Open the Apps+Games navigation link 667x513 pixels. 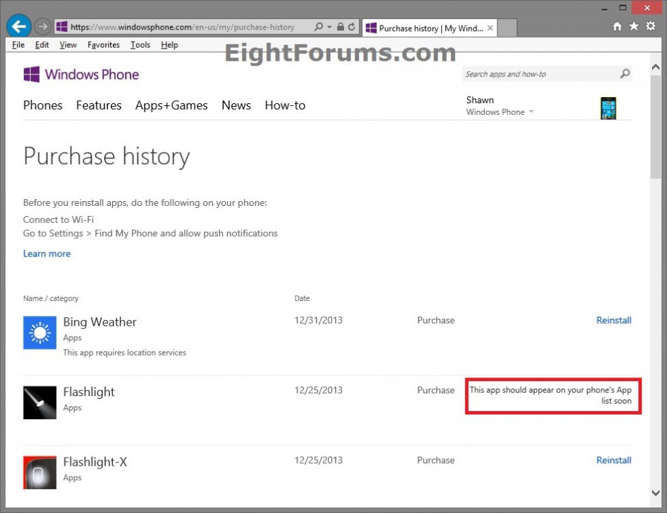point(172,105)
